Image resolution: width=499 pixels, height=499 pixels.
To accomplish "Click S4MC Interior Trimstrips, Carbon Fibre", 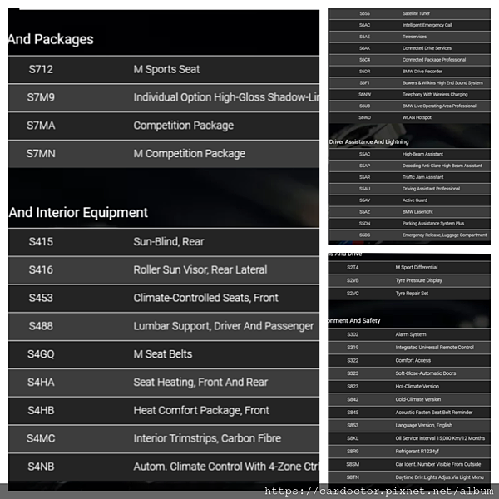I will click(164, 438).
